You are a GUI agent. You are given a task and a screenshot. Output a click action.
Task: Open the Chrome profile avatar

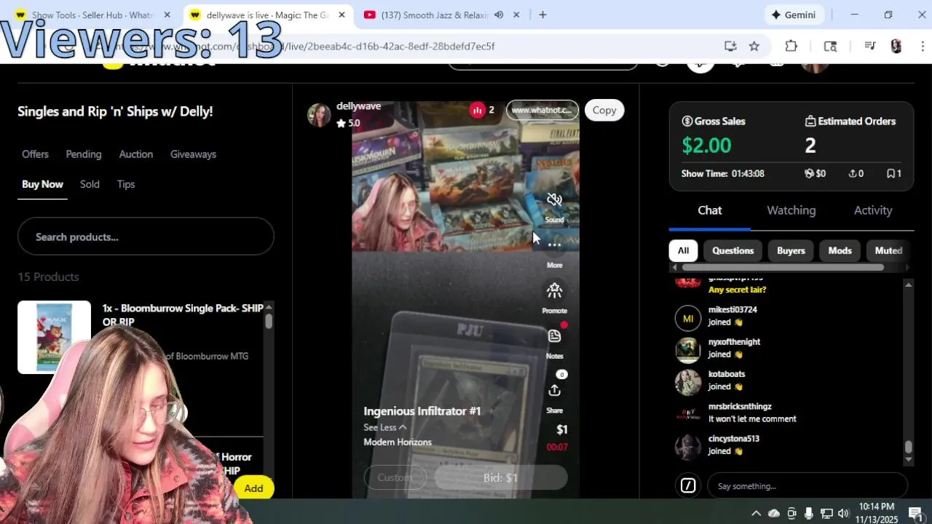click(x=896, y=46)
